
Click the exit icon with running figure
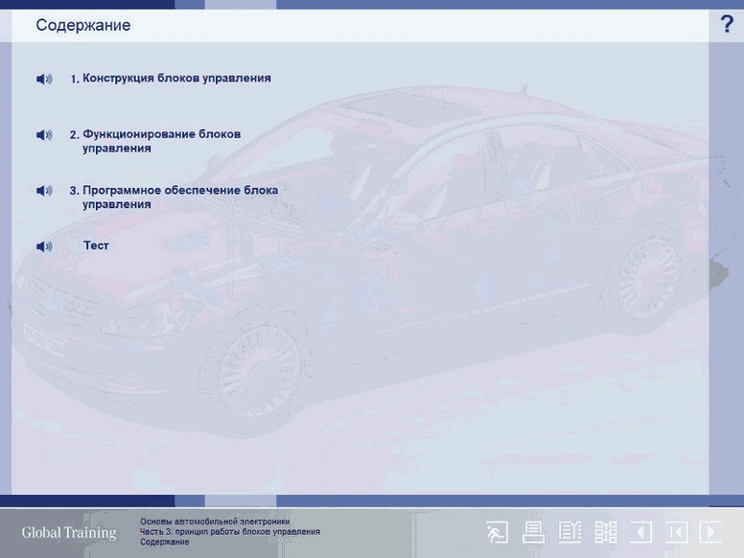click(497, 532)
